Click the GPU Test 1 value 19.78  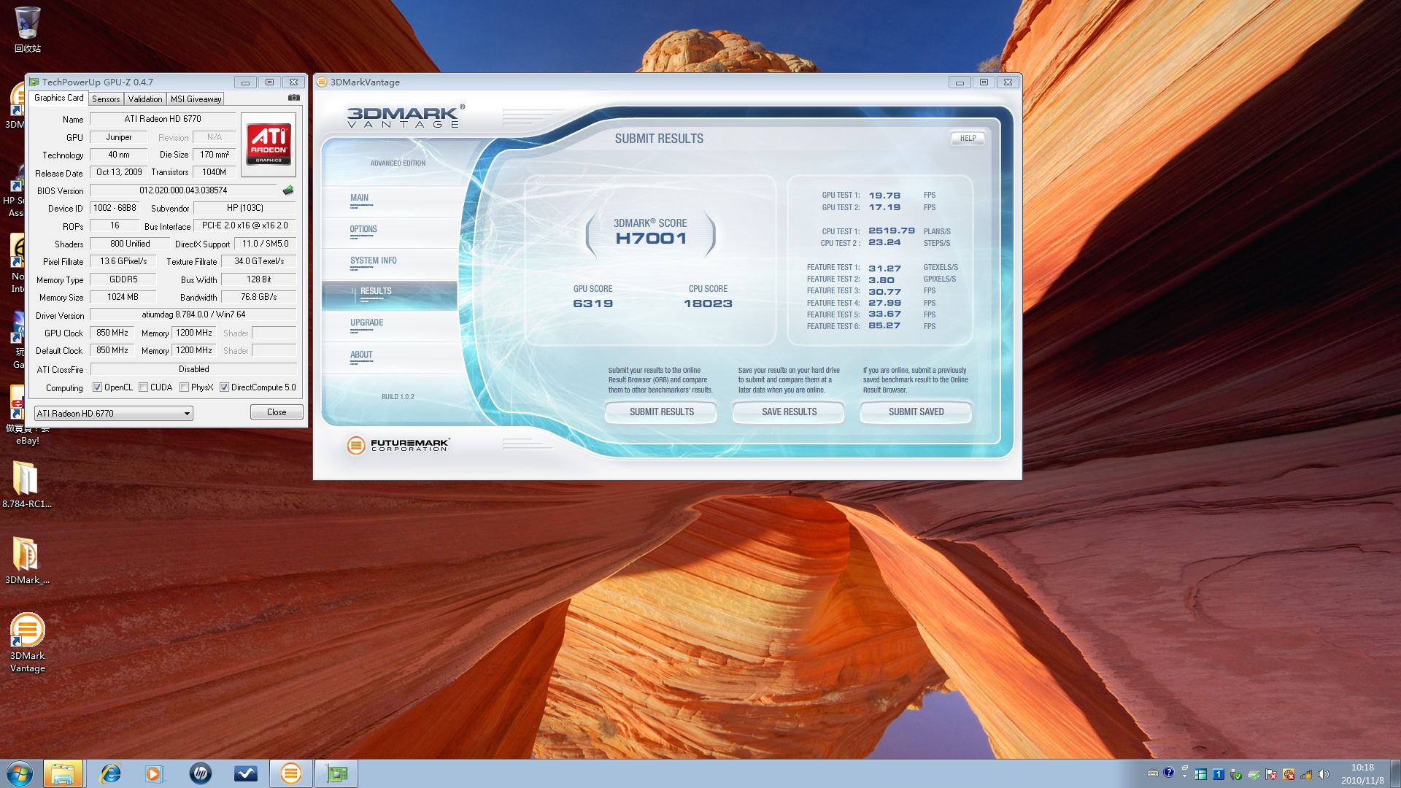tap(884, 196)
